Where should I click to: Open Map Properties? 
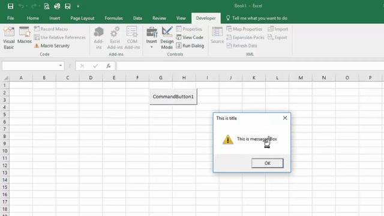point(244,29)
